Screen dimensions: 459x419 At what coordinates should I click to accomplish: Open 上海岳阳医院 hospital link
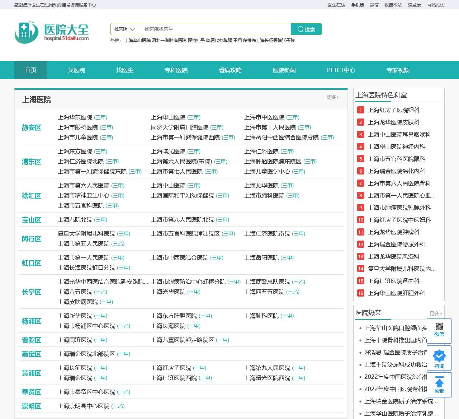coord(261,258)
